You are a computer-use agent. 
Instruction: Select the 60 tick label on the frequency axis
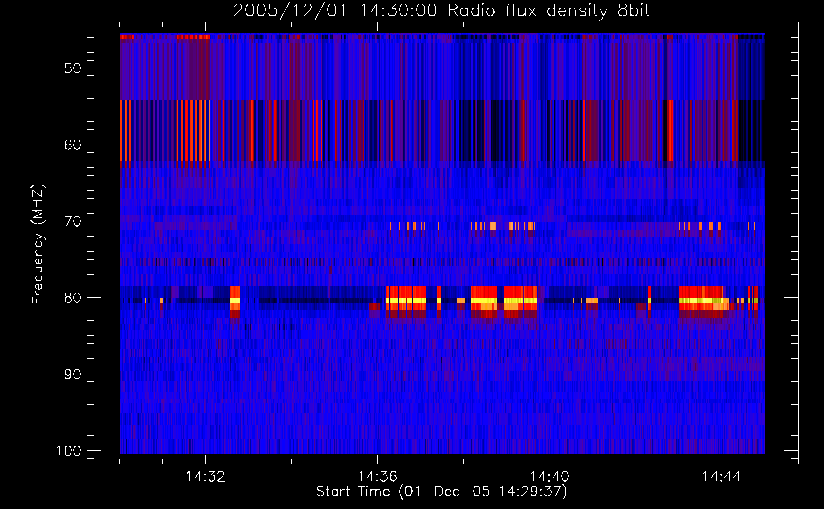pyautogui.click(x=73, y=145)
